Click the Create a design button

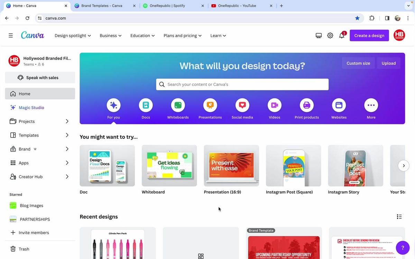[x=369, y=35]
